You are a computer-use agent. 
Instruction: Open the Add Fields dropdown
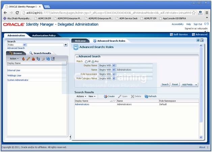tap(189, 85)
